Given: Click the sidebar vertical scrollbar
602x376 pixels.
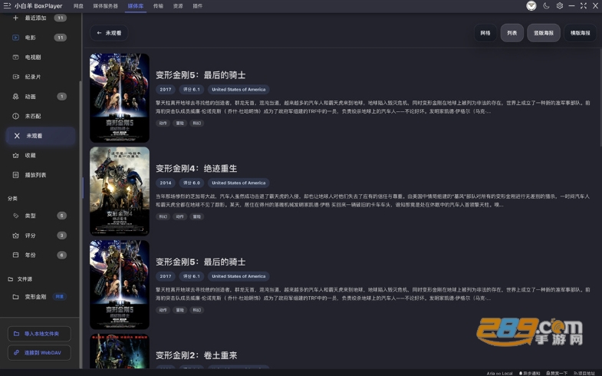Looking at the screenshot, I should 81,225.
